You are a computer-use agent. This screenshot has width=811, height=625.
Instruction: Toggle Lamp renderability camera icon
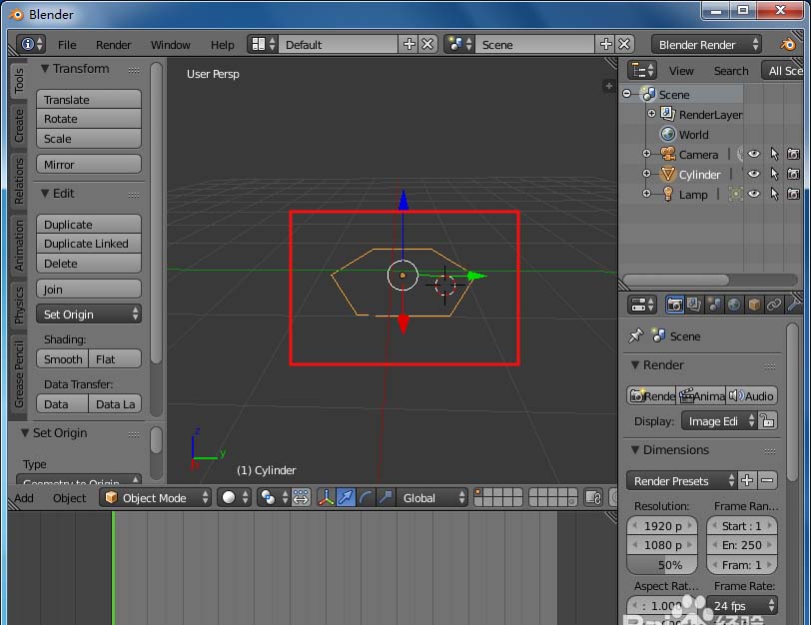click(x=793, y=194)
